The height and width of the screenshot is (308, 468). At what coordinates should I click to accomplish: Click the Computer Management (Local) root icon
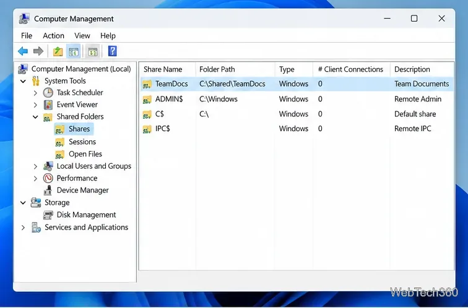(23, 69)
